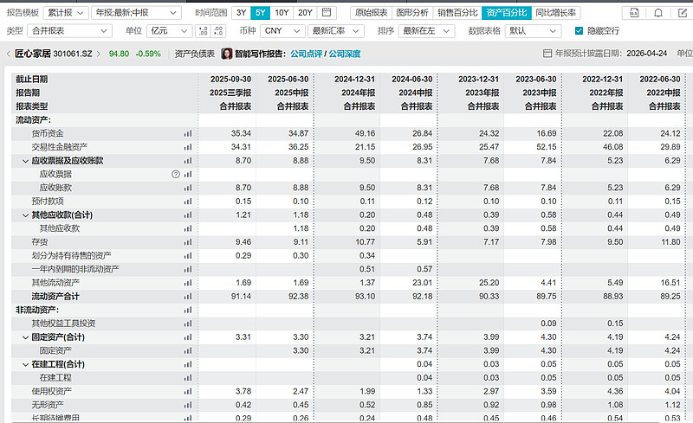Click the calendar icon after 20Y
Image resolution: width=693 pixels, height=423 pixels.
327,13
